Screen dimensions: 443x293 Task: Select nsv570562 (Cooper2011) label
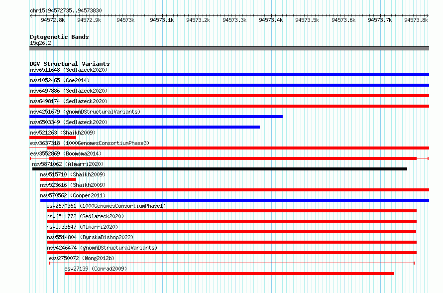pos(73,195)
